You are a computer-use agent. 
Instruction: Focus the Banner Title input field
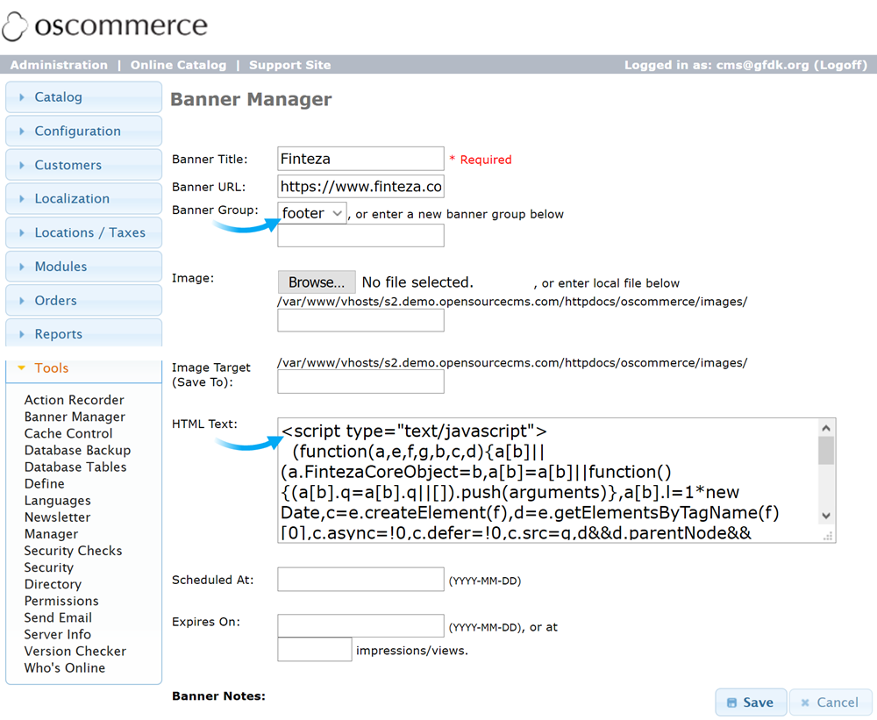click(x=360, y=159)
